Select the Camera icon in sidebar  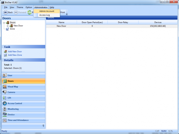(x=5, y=92)
